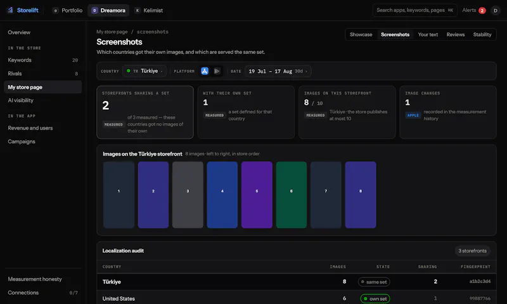The image size is (507, 304).
Task: Sort by the SHARING column header
Action: 427,267
